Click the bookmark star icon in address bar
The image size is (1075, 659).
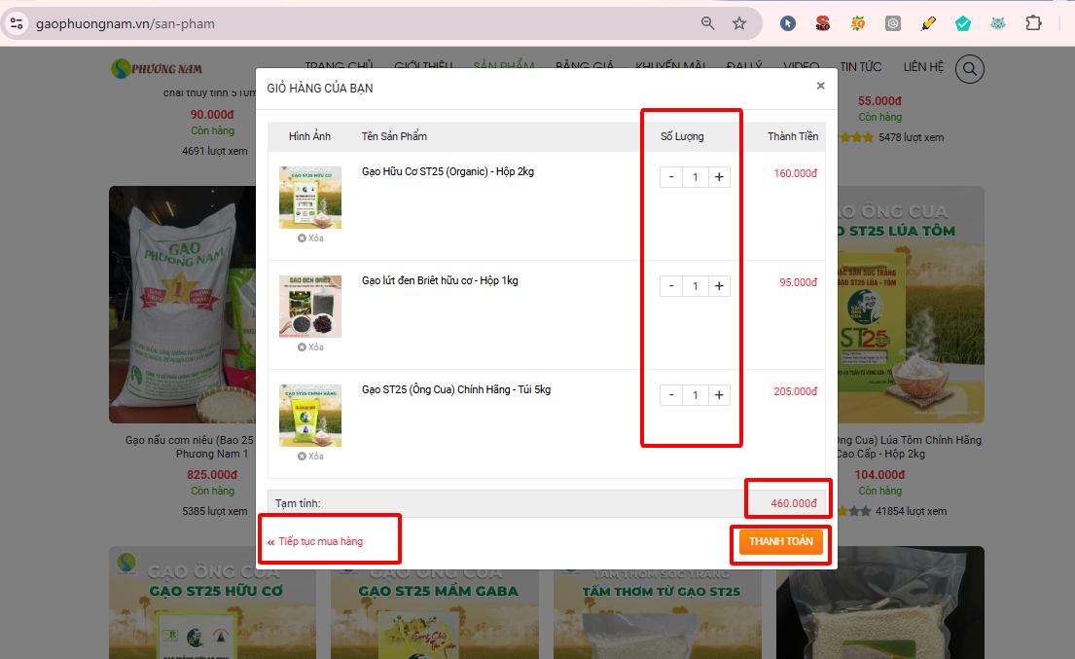pyautogui.click(x=739, y=23)
